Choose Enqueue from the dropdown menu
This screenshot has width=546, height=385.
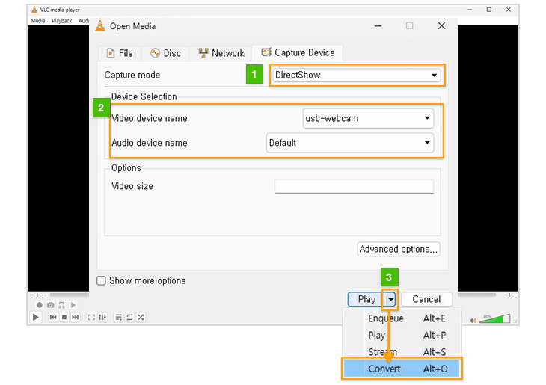tap(402, 318)
